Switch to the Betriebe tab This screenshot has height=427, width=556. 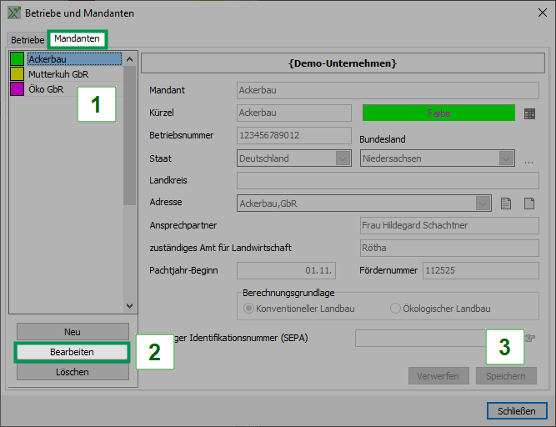[28, 40]
